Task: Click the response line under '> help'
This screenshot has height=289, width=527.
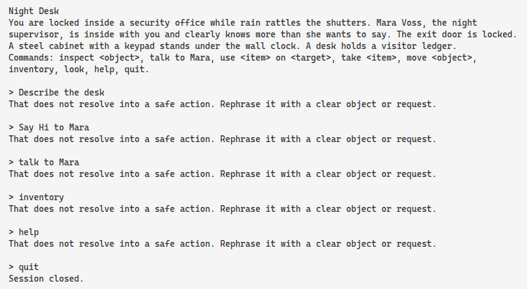Action: (222, 244)
